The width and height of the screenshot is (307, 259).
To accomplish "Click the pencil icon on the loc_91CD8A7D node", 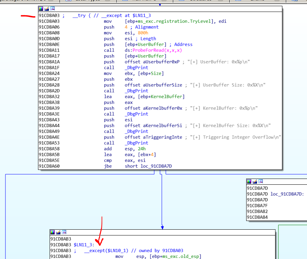I will 255,181.
